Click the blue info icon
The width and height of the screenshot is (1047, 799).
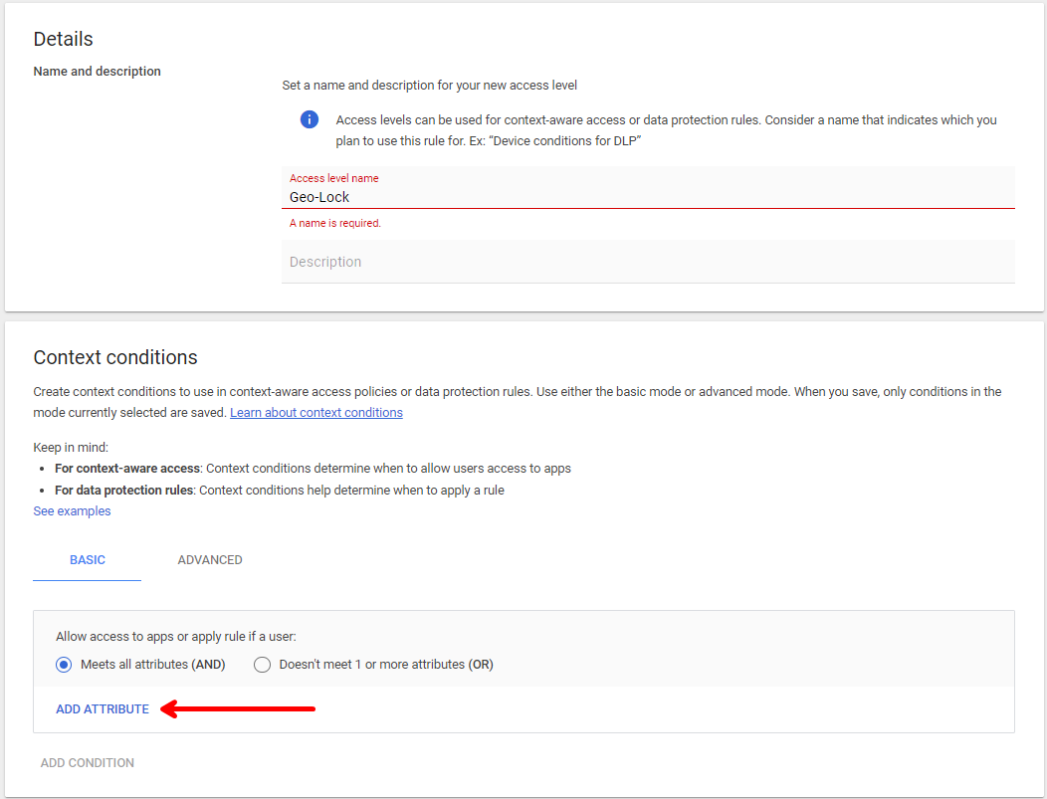[310, 119]
